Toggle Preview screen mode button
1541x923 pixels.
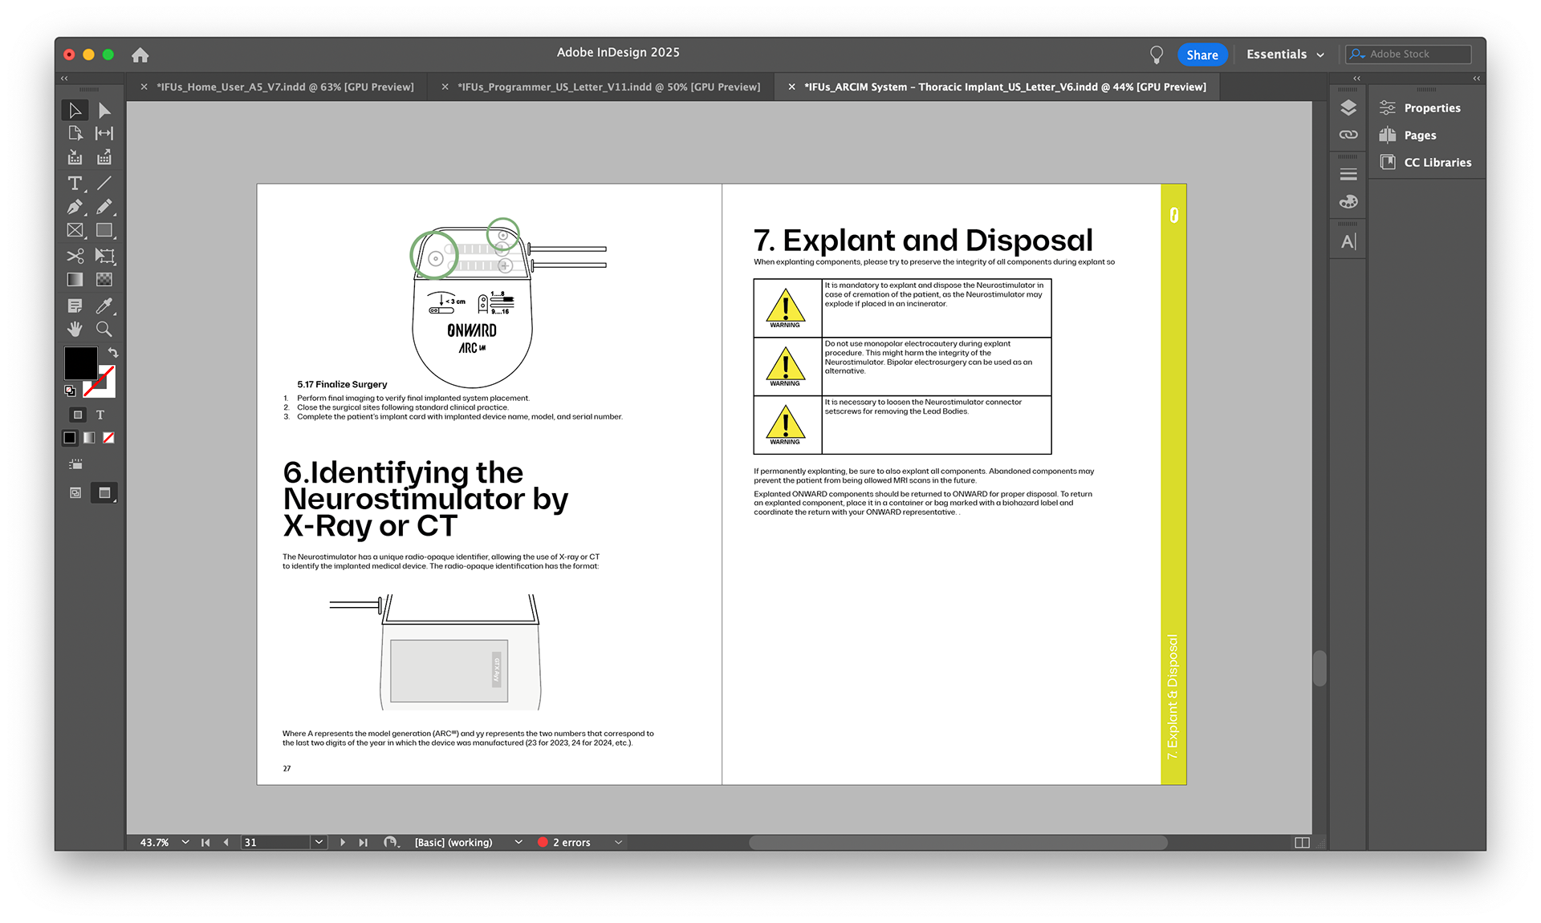pos(104,493)
